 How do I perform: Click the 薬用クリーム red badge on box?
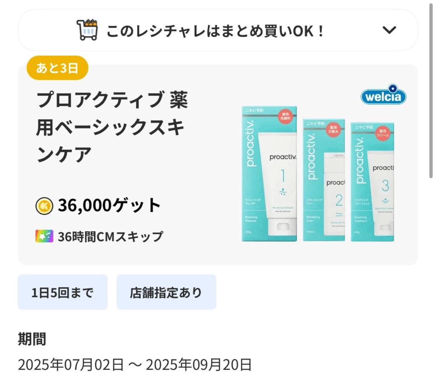(383, 133)
